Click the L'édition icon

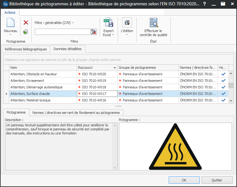(127, 23)
